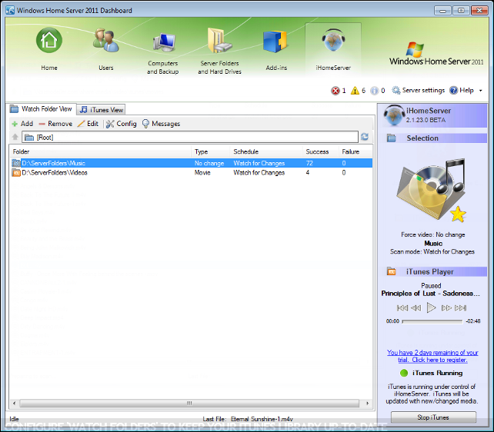Click Add watch folder button

22,124
